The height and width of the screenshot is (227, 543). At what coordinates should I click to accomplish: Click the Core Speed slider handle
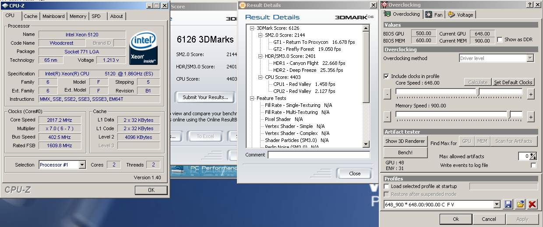tap(478, 92)
